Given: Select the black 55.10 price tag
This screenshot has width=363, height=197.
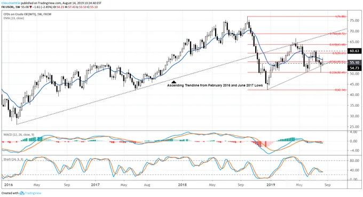Looking at the screenshot, I should click(354, 62).
